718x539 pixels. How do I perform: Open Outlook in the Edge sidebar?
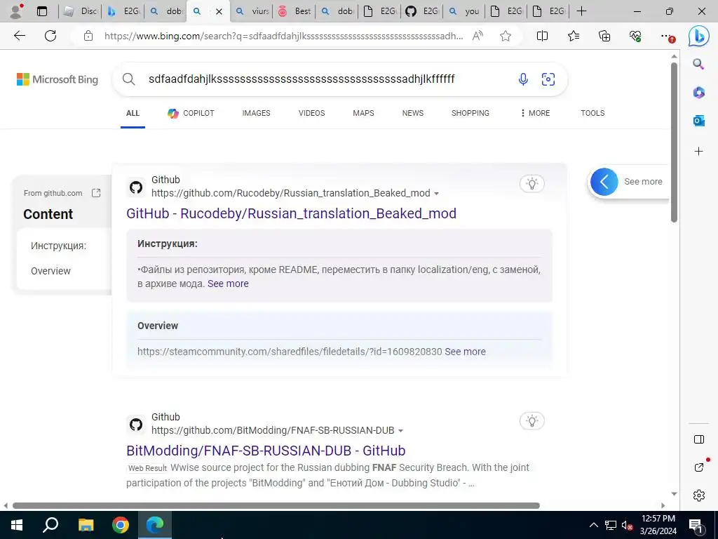click(698, 121)
